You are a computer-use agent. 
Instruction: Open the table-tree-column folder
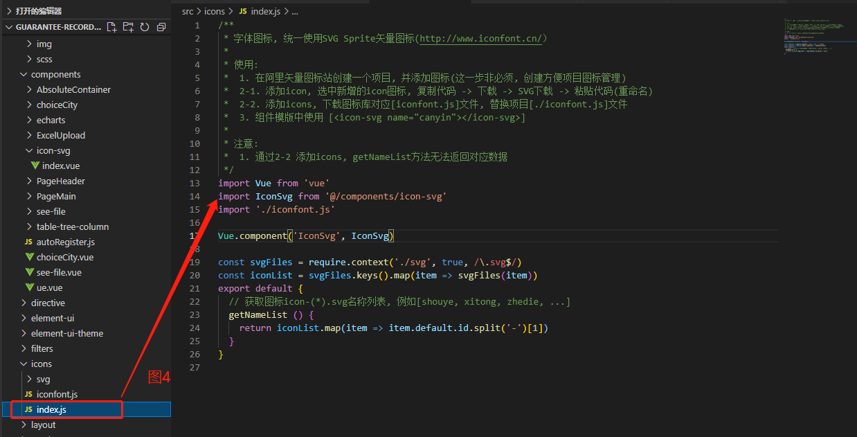click(x=73, y=226)
